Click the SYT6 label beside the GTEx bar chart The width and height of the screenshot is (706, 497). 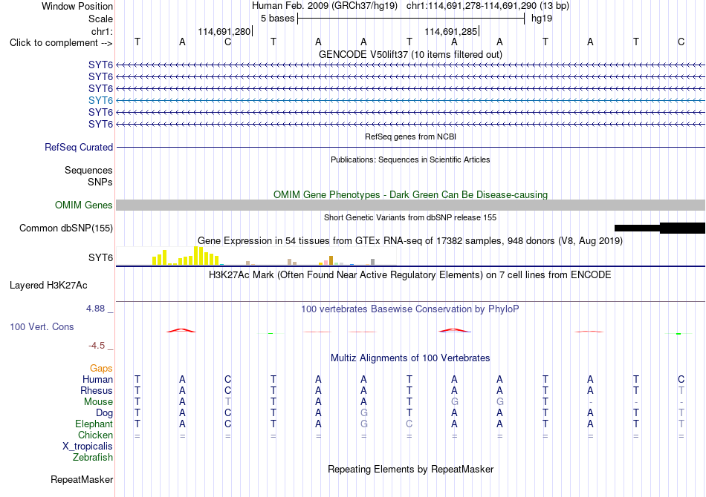pos(100,257)
